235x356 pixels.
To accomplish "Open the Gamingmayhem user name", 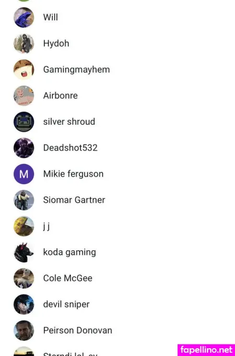I will click(76, 70).
